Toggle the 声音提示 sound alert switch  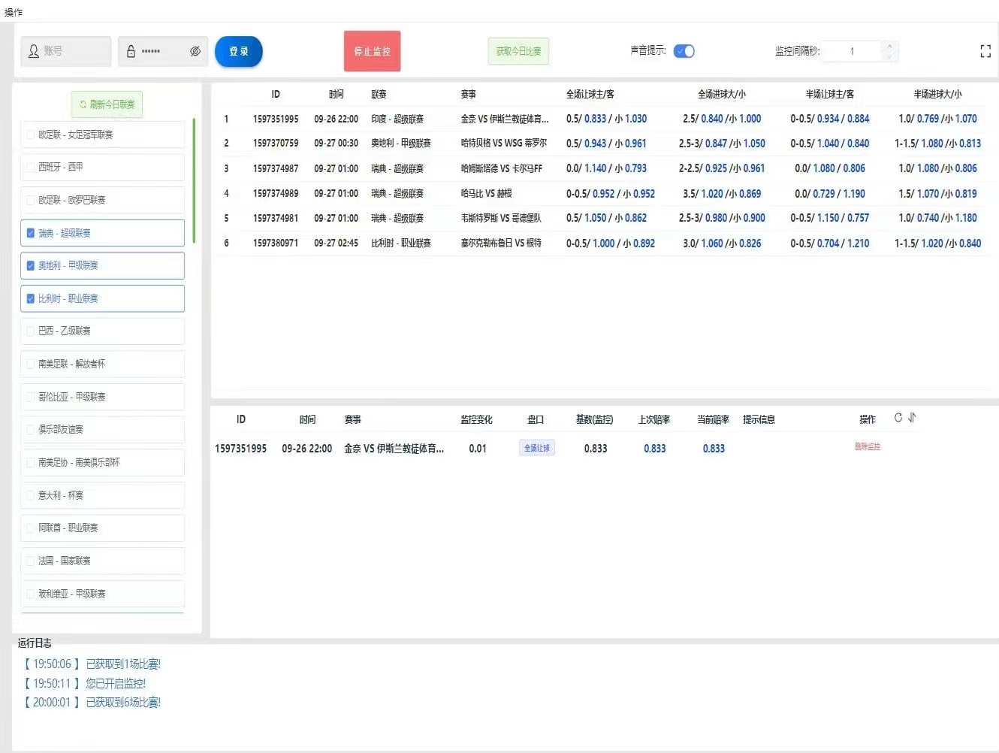point(684,51)
